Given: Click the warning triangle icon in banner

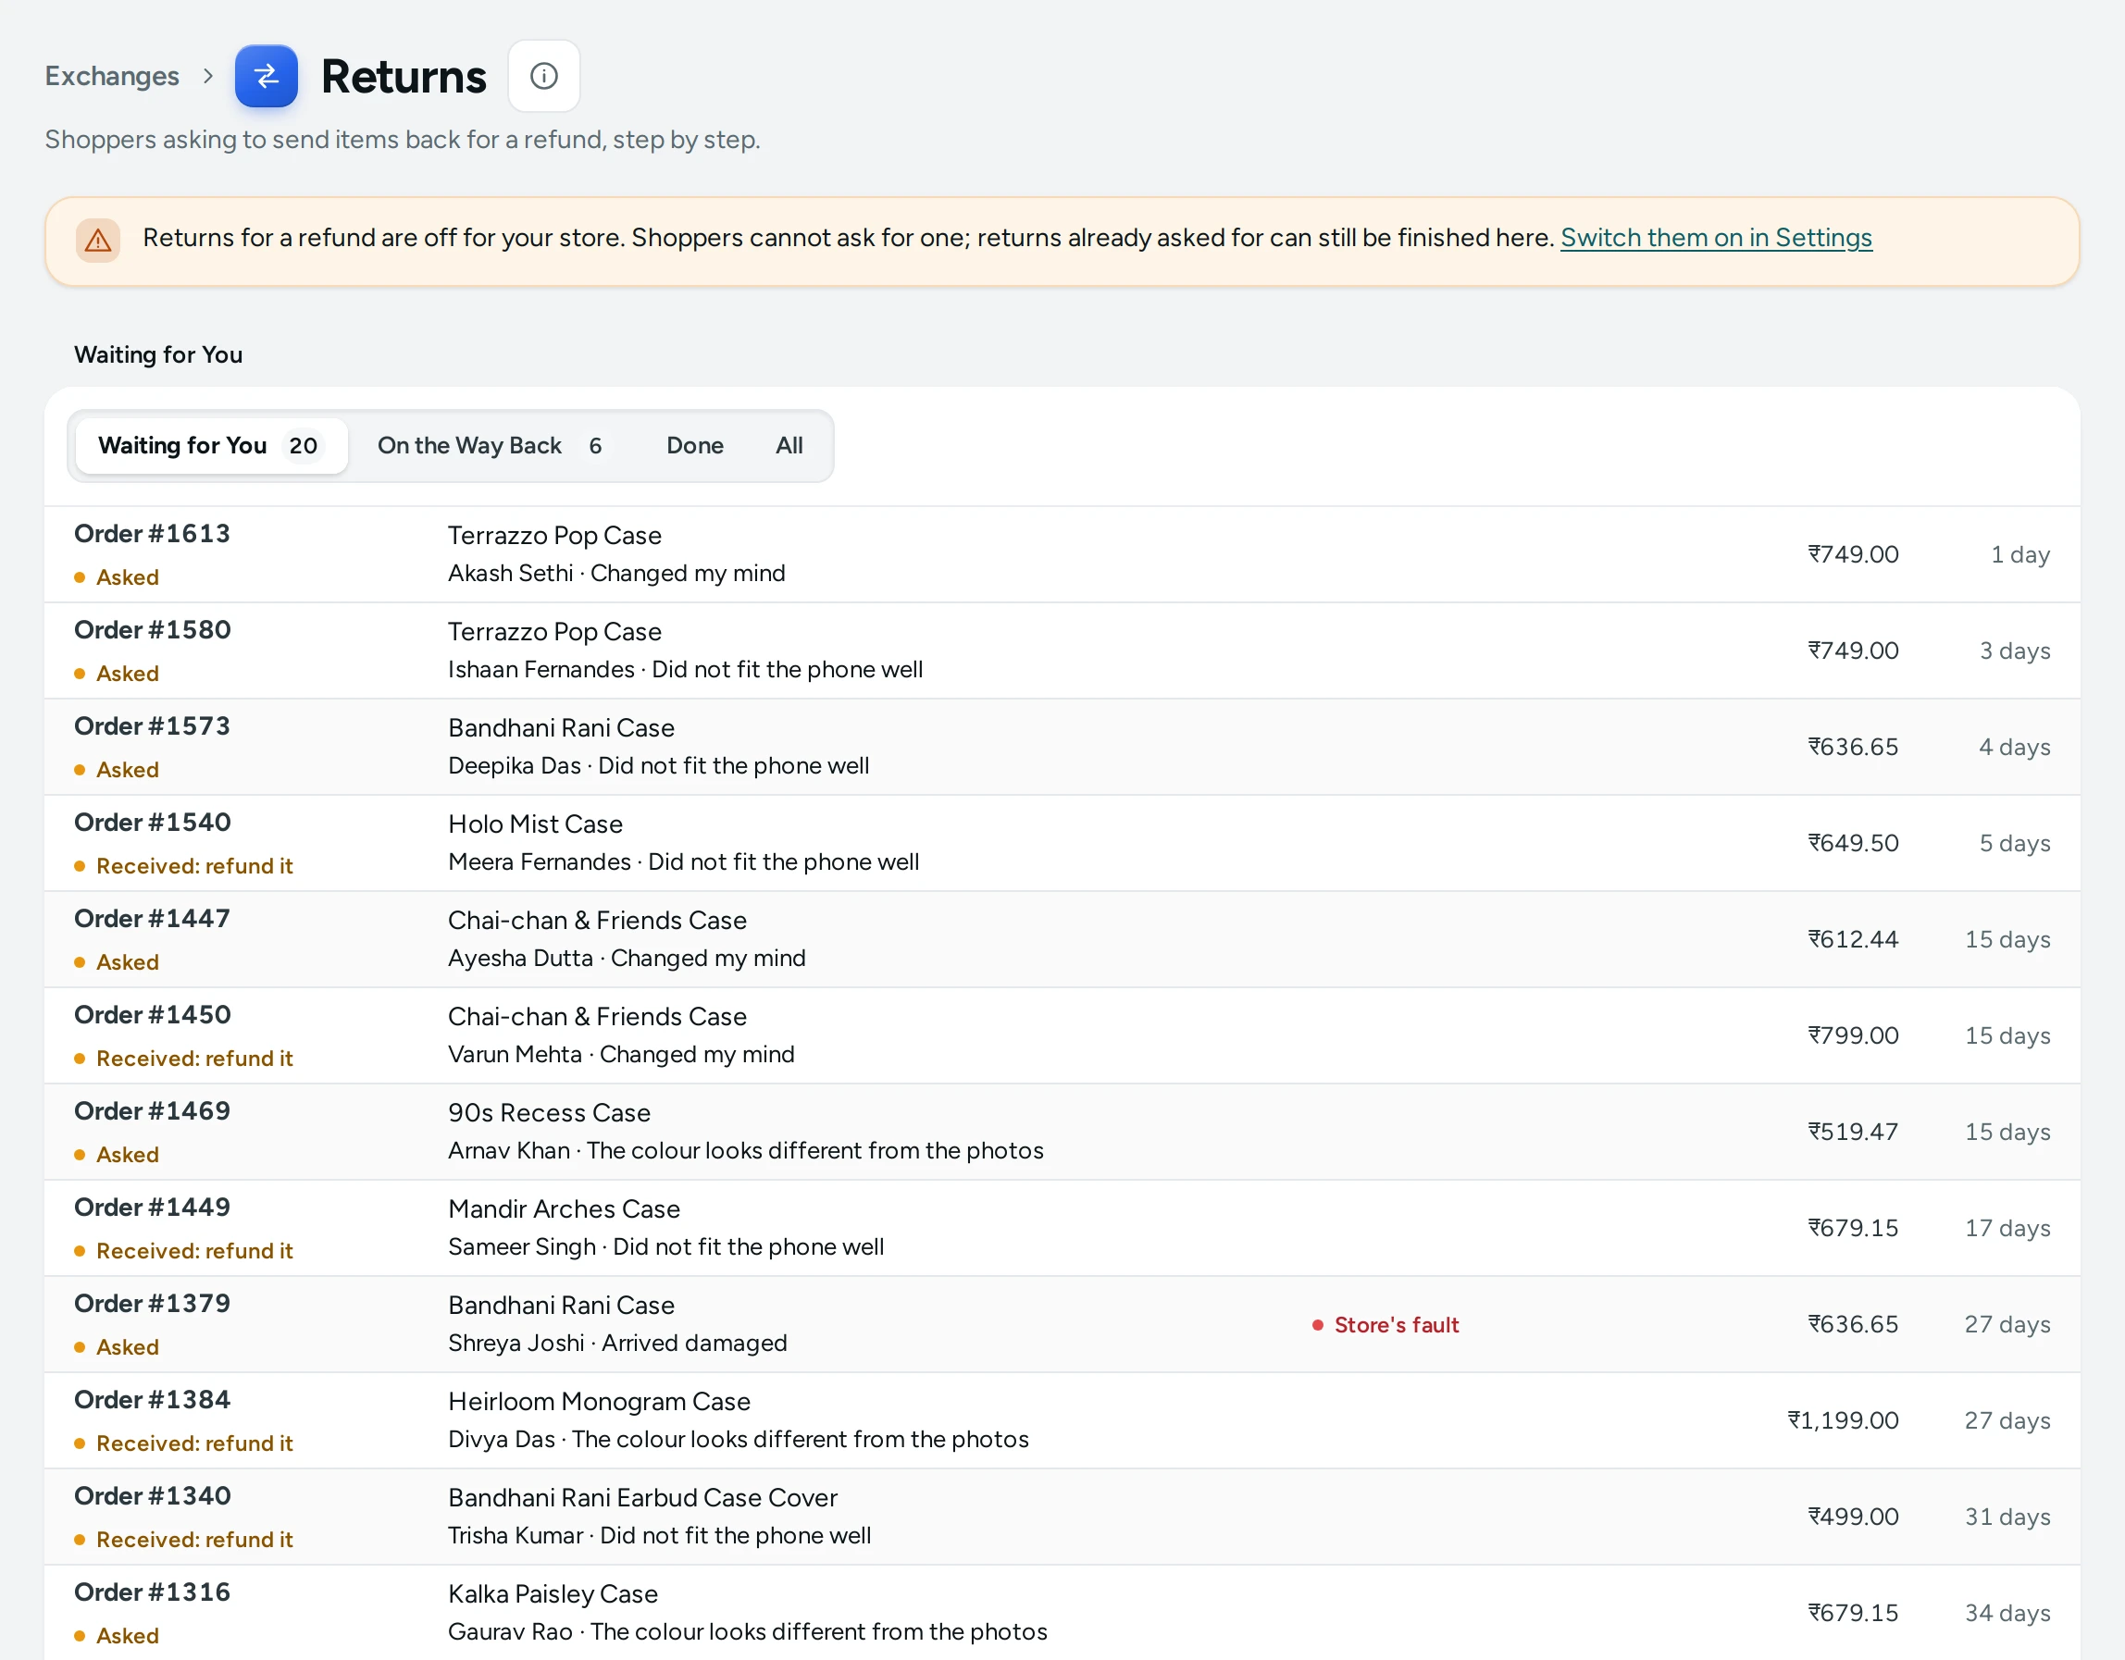Looking at the screenshot, I should pos(98,240).
